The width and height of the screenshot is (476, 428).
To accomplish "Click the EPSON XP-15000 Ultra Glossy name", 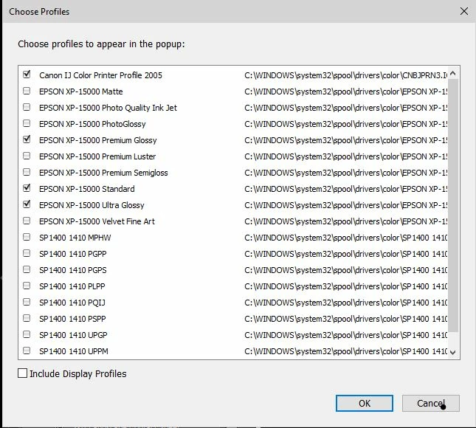I will pos(92,205).
